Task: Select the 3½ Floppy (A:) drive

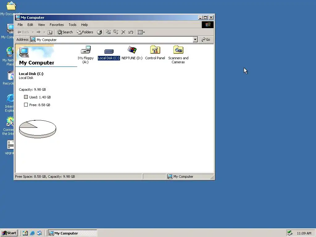Action: [85, 55]
